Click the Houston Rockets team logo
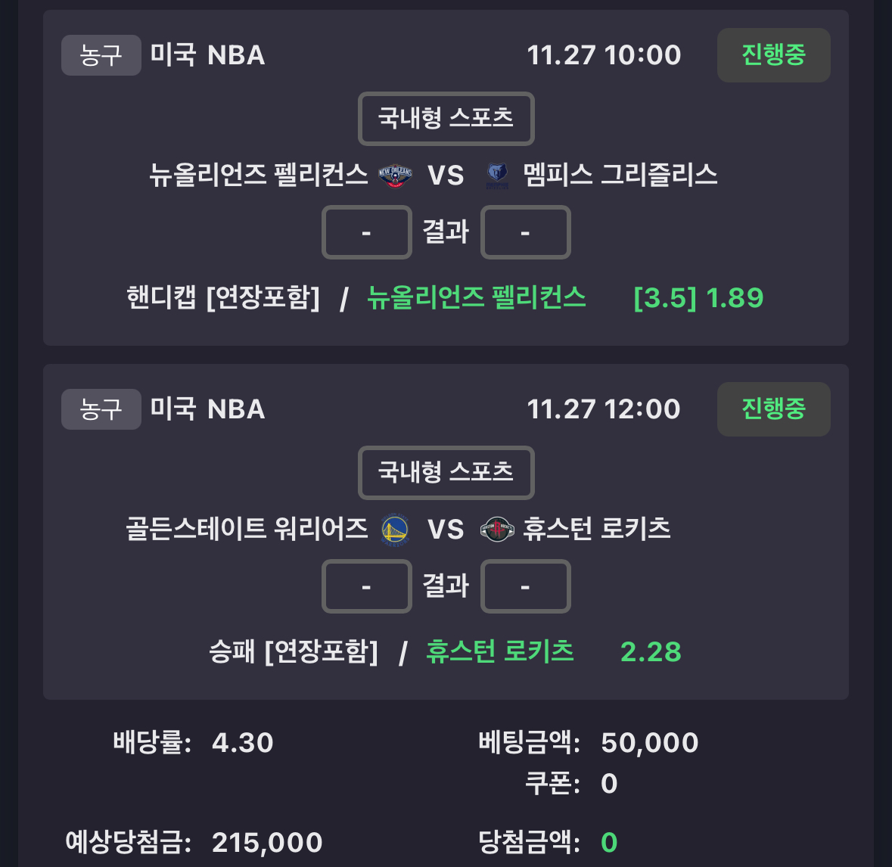The image size is (892, 867). click(497, 530)
